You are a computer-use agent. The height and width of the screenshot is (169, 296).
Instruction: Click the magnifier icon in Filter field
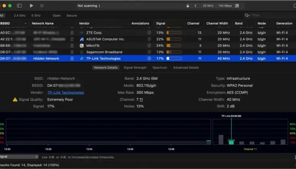[x=247, y=15]
